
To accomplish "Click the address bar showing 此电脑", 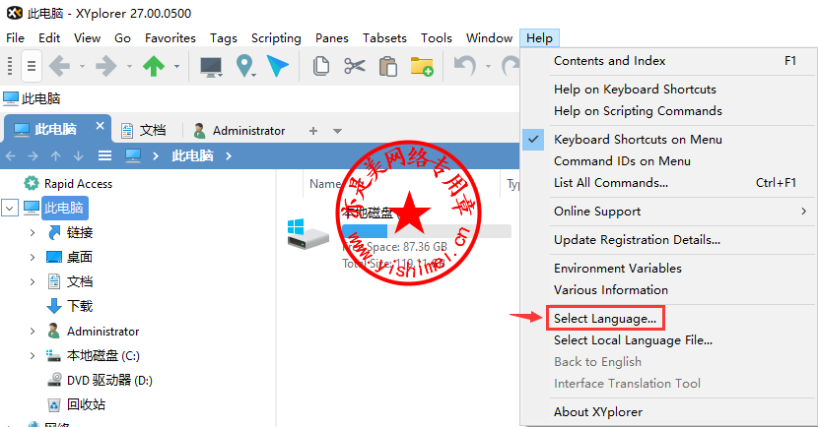I will point(260,98).
